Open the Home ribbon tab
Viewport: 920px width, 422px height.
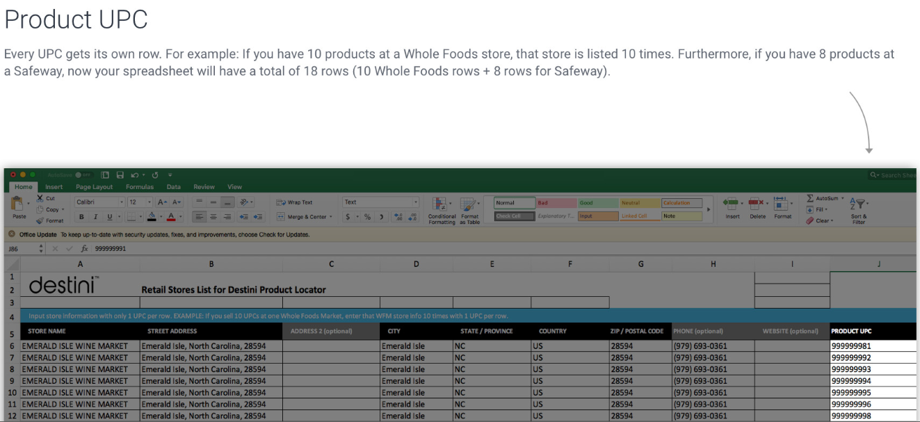click(24, 187)
